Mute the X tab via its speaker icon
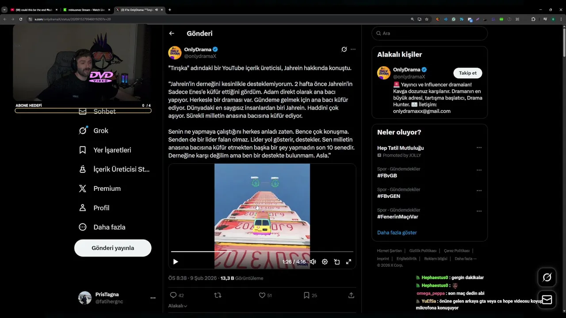This screenshot has height=318, width=566. pos(157,10)
